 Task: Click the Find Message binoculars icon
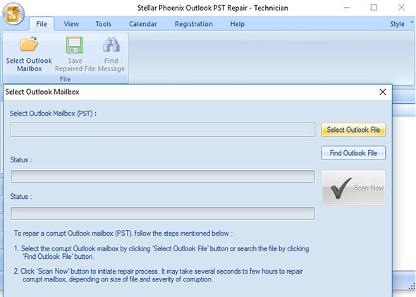click(111, 44)
